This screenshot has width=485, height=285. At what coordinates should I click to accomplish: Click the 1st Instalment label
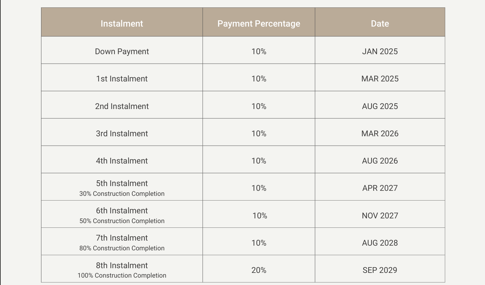tap(122, 79)
